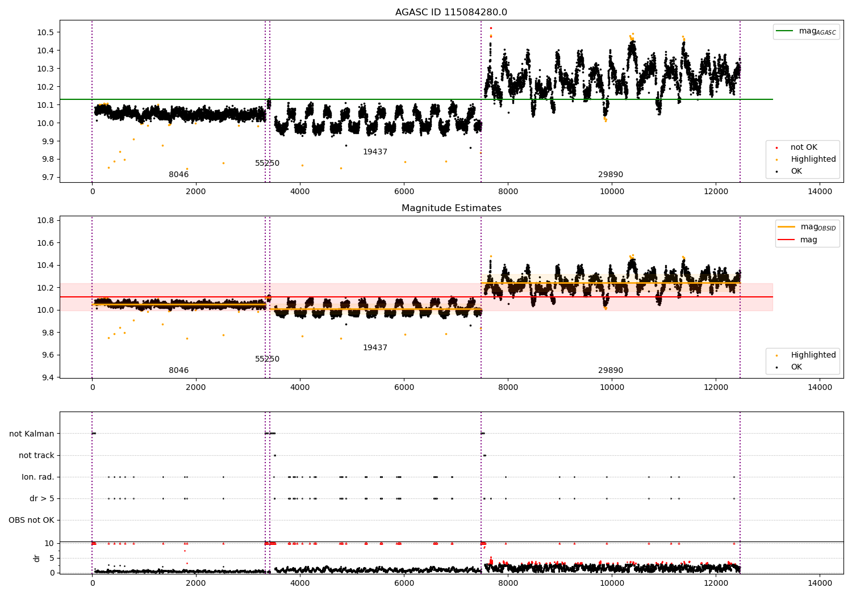Select the 'not OK' legend entry

(x=804, y=148)
